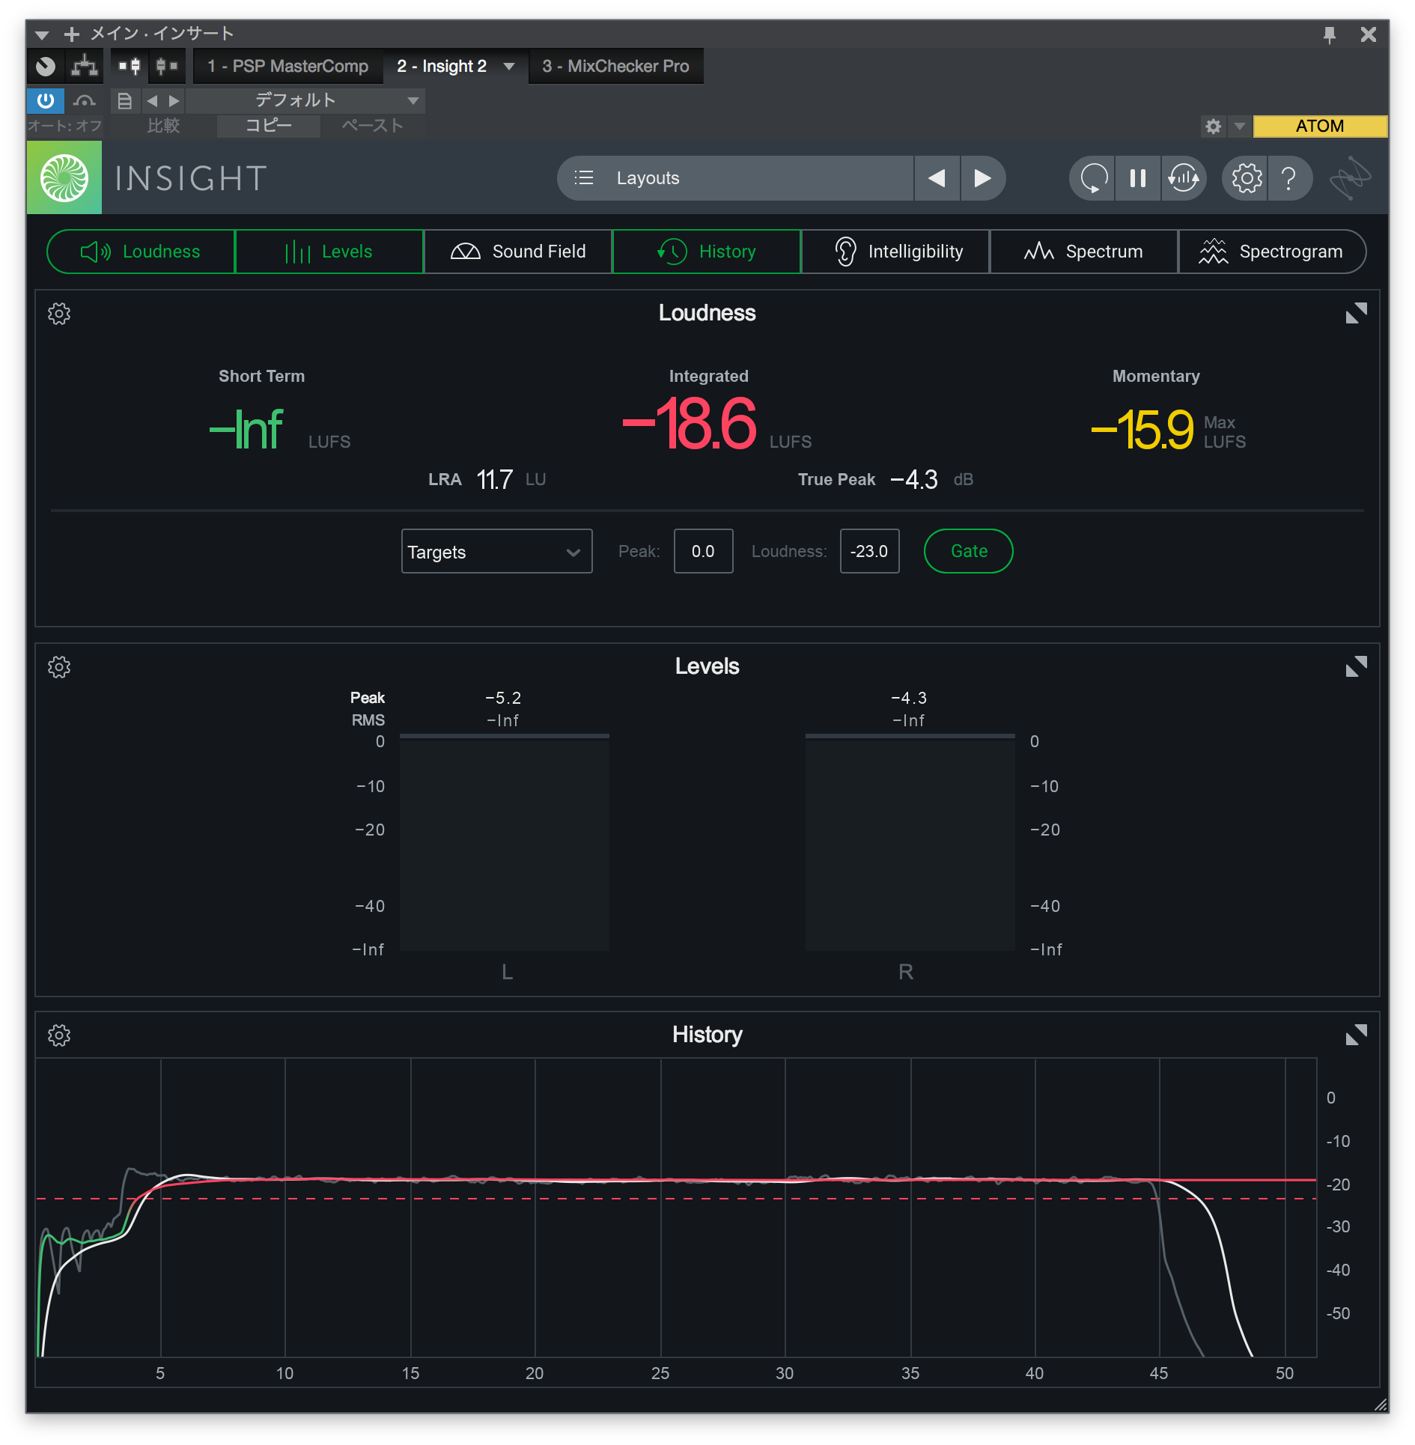Click the Loudness target value field
This screenshot has width=1415, height=1445.
(x=869, y=551)
